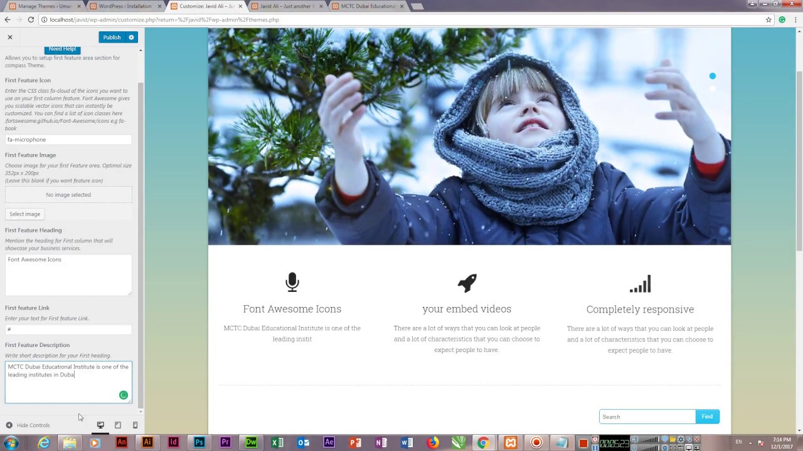Click the rocket feature icon in preview
The image size is (803, 451).
tap(467, 283)
